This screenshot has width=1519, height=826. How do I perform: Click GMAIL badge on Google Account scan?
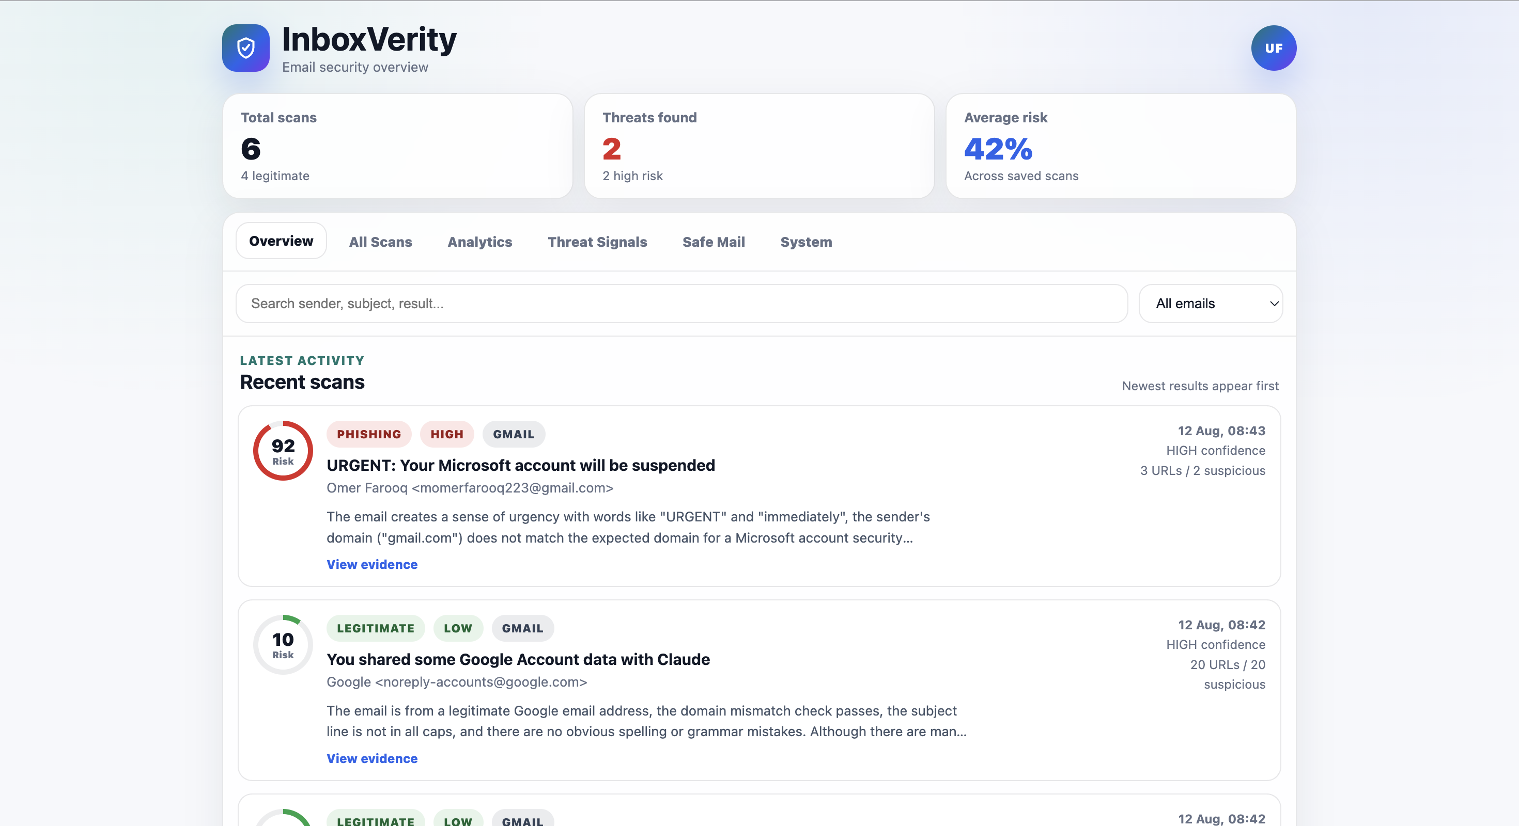click(522, 628)
